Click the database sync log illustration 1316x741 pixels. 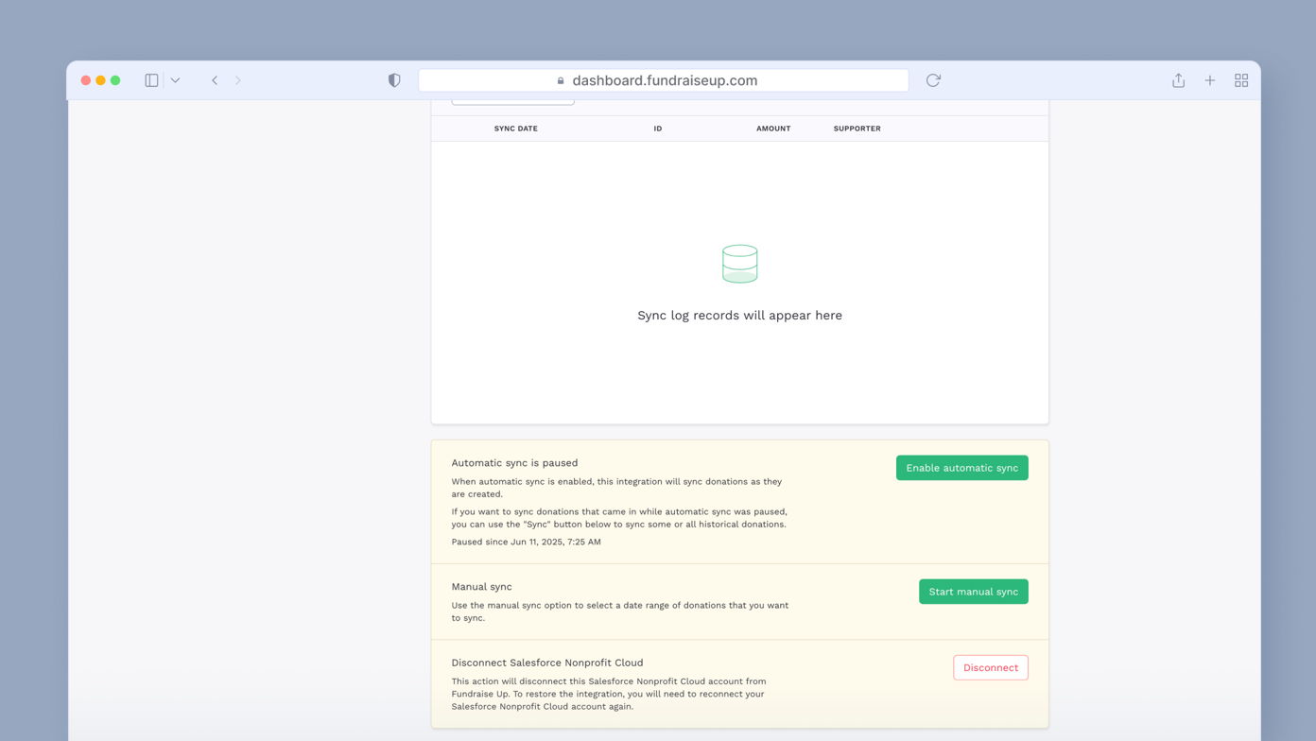[x=739, y=264]
